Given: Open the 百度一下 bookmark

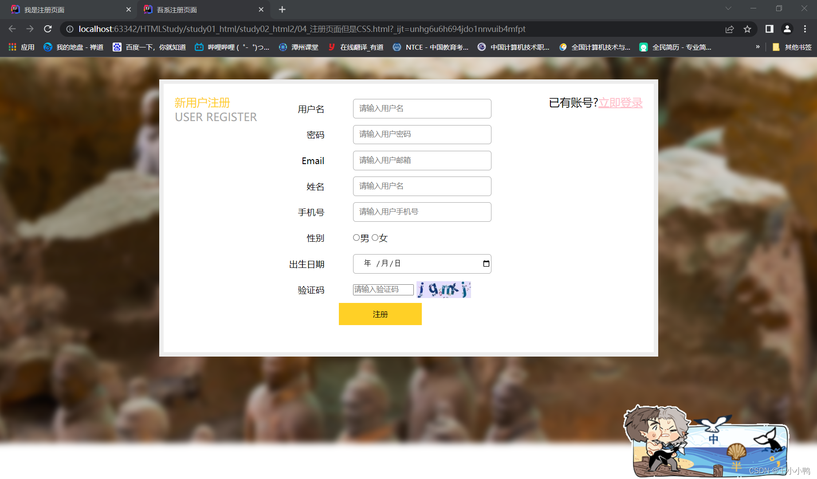Looking at the screenshot, I should [x=149, y=47].
